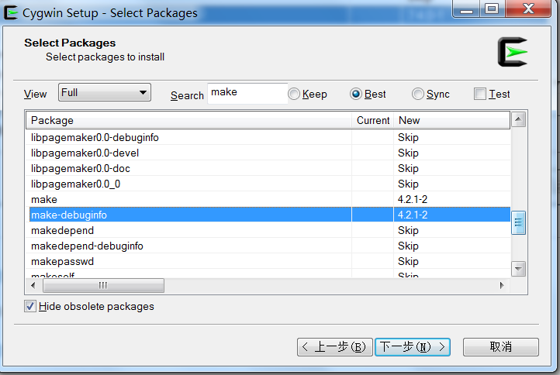Click the vertical scrollbar down arrow

coord(518,269)
